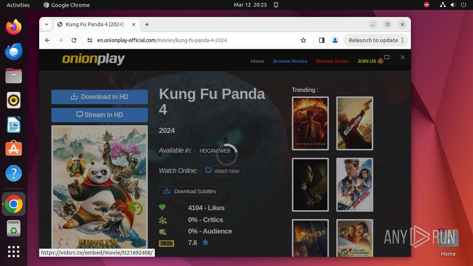
Task: Click the Watch Now button
Action: click(x=222, y=171)
